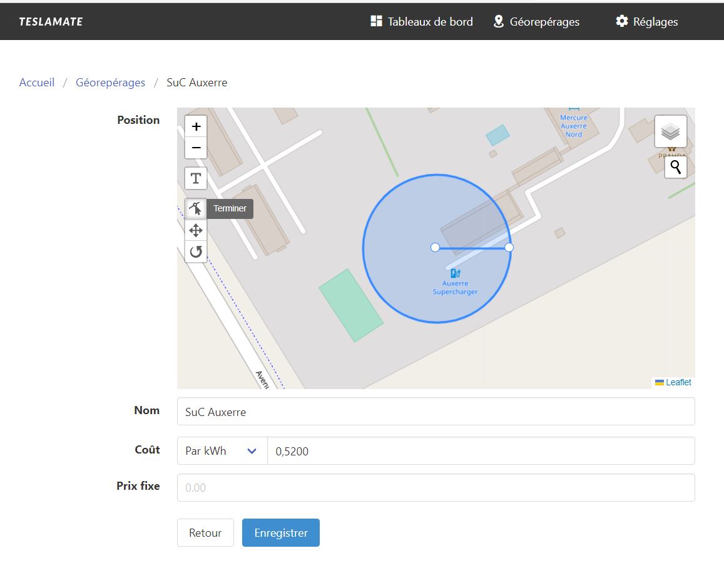The width and height of the screenshot is (724, 573).
Task: Click the Prix fixe input field
Action: [436, 487]
